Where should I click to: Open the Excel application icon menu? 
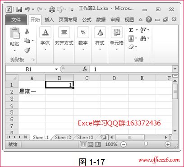pyautogui.click(x=9, y=10)
